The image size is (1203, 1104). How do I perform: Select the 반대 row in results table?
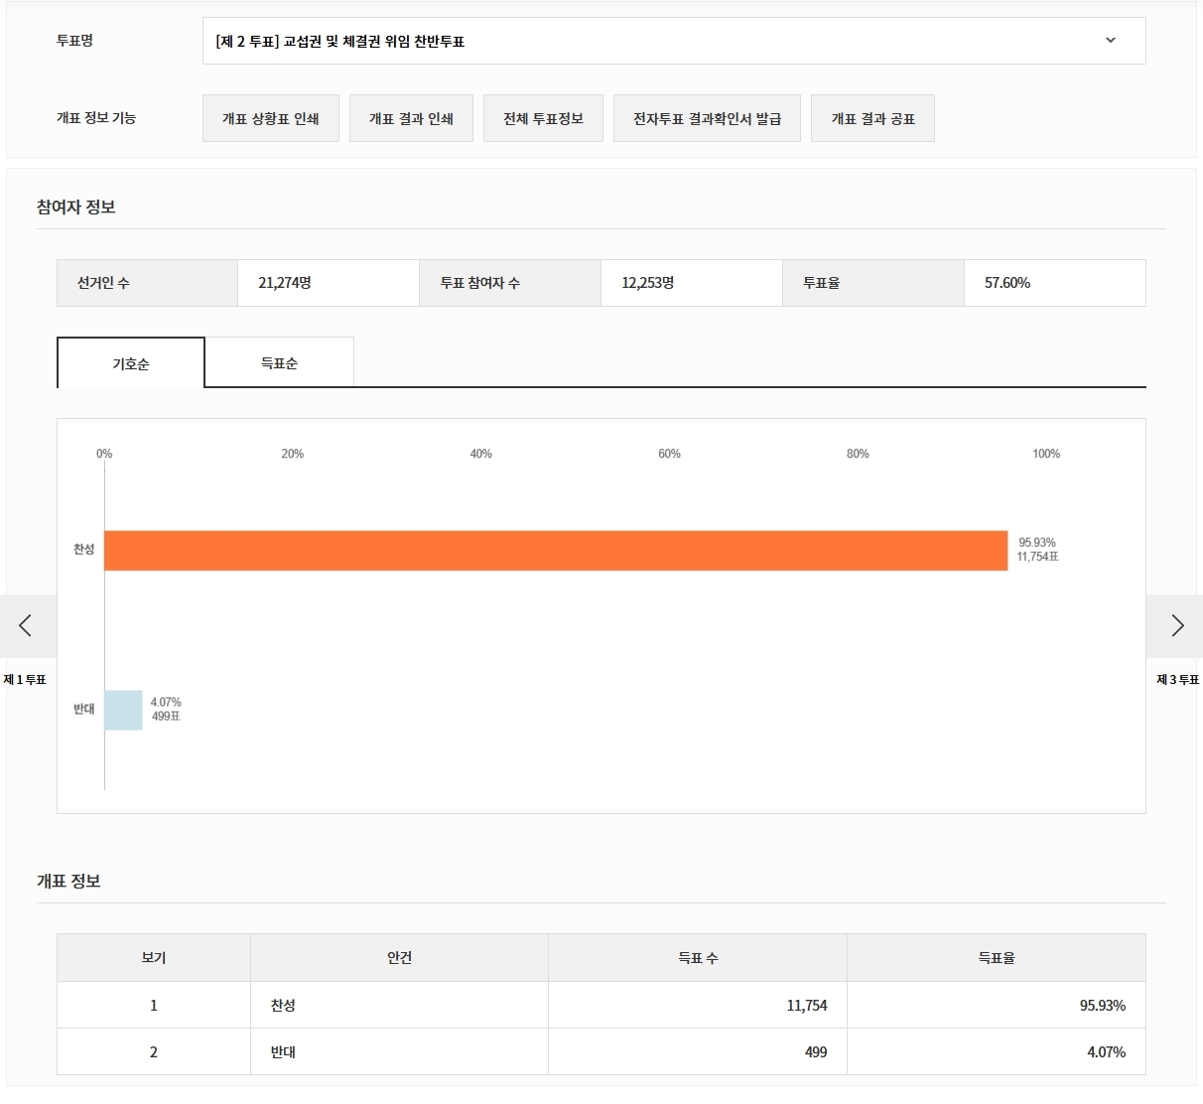tap(283, 1052)
